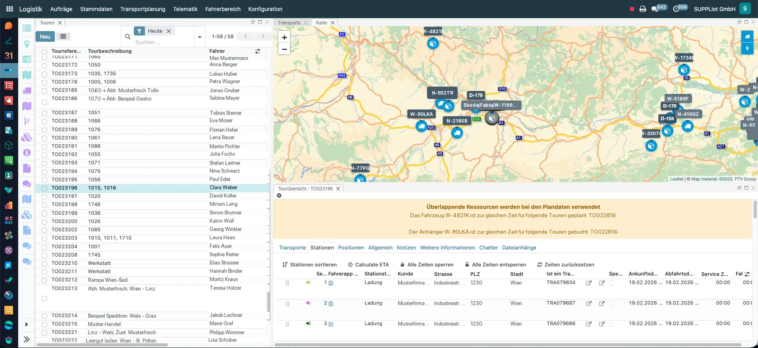This screenshot has height=348, width=758.
Task: Tick the select-all checkbox in Touren header
Action: (x=44, y=52)
